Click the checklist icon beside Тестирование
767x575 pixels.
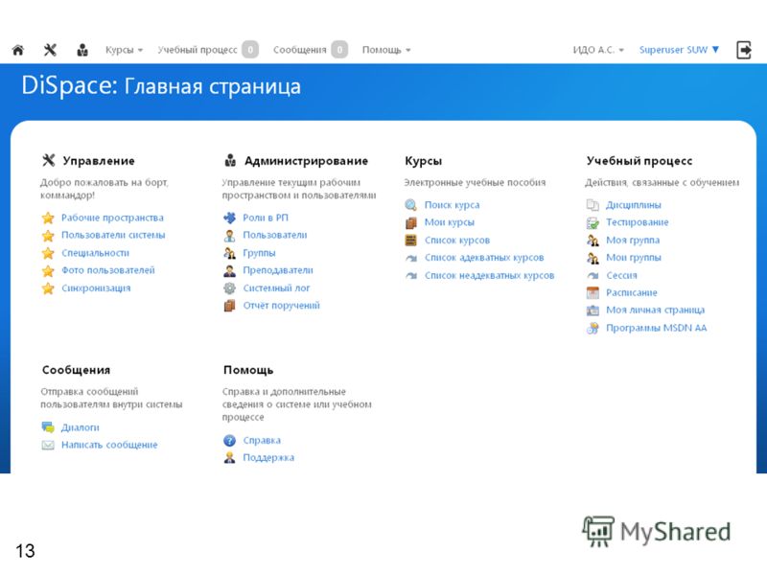coord(593,222)
